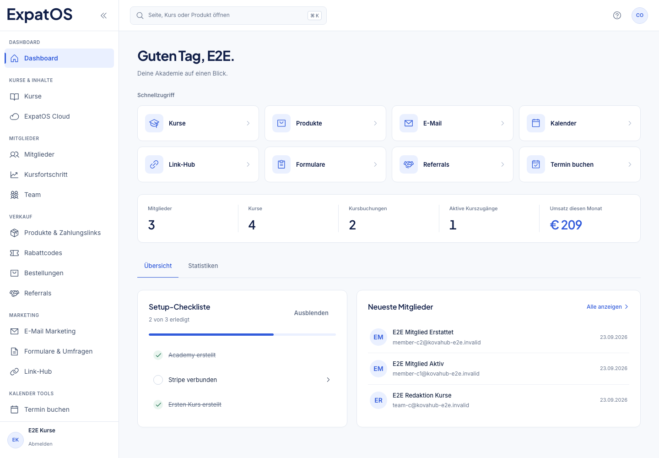This screenshot has width=659, height=458.
Task: Switch to the Statistiken tab
Action: pyautogui.click(x=203, y=266)
